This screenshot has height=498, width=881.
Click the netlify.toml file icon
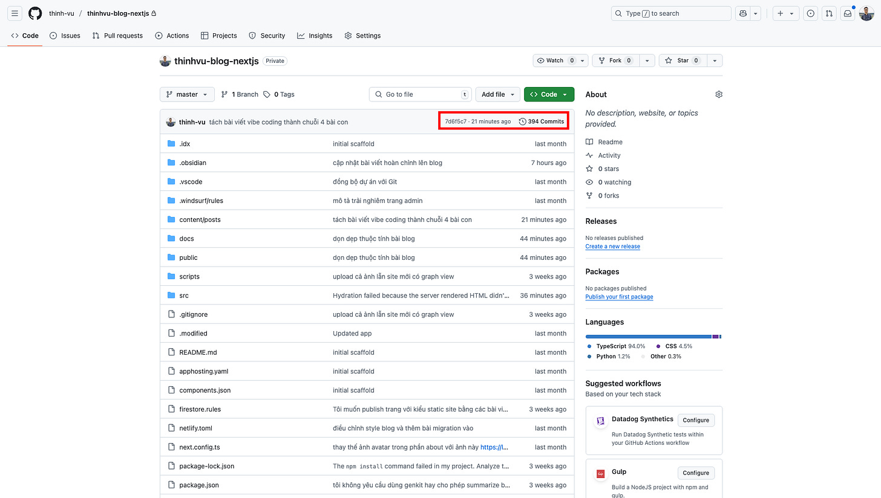tap(171, 428)
